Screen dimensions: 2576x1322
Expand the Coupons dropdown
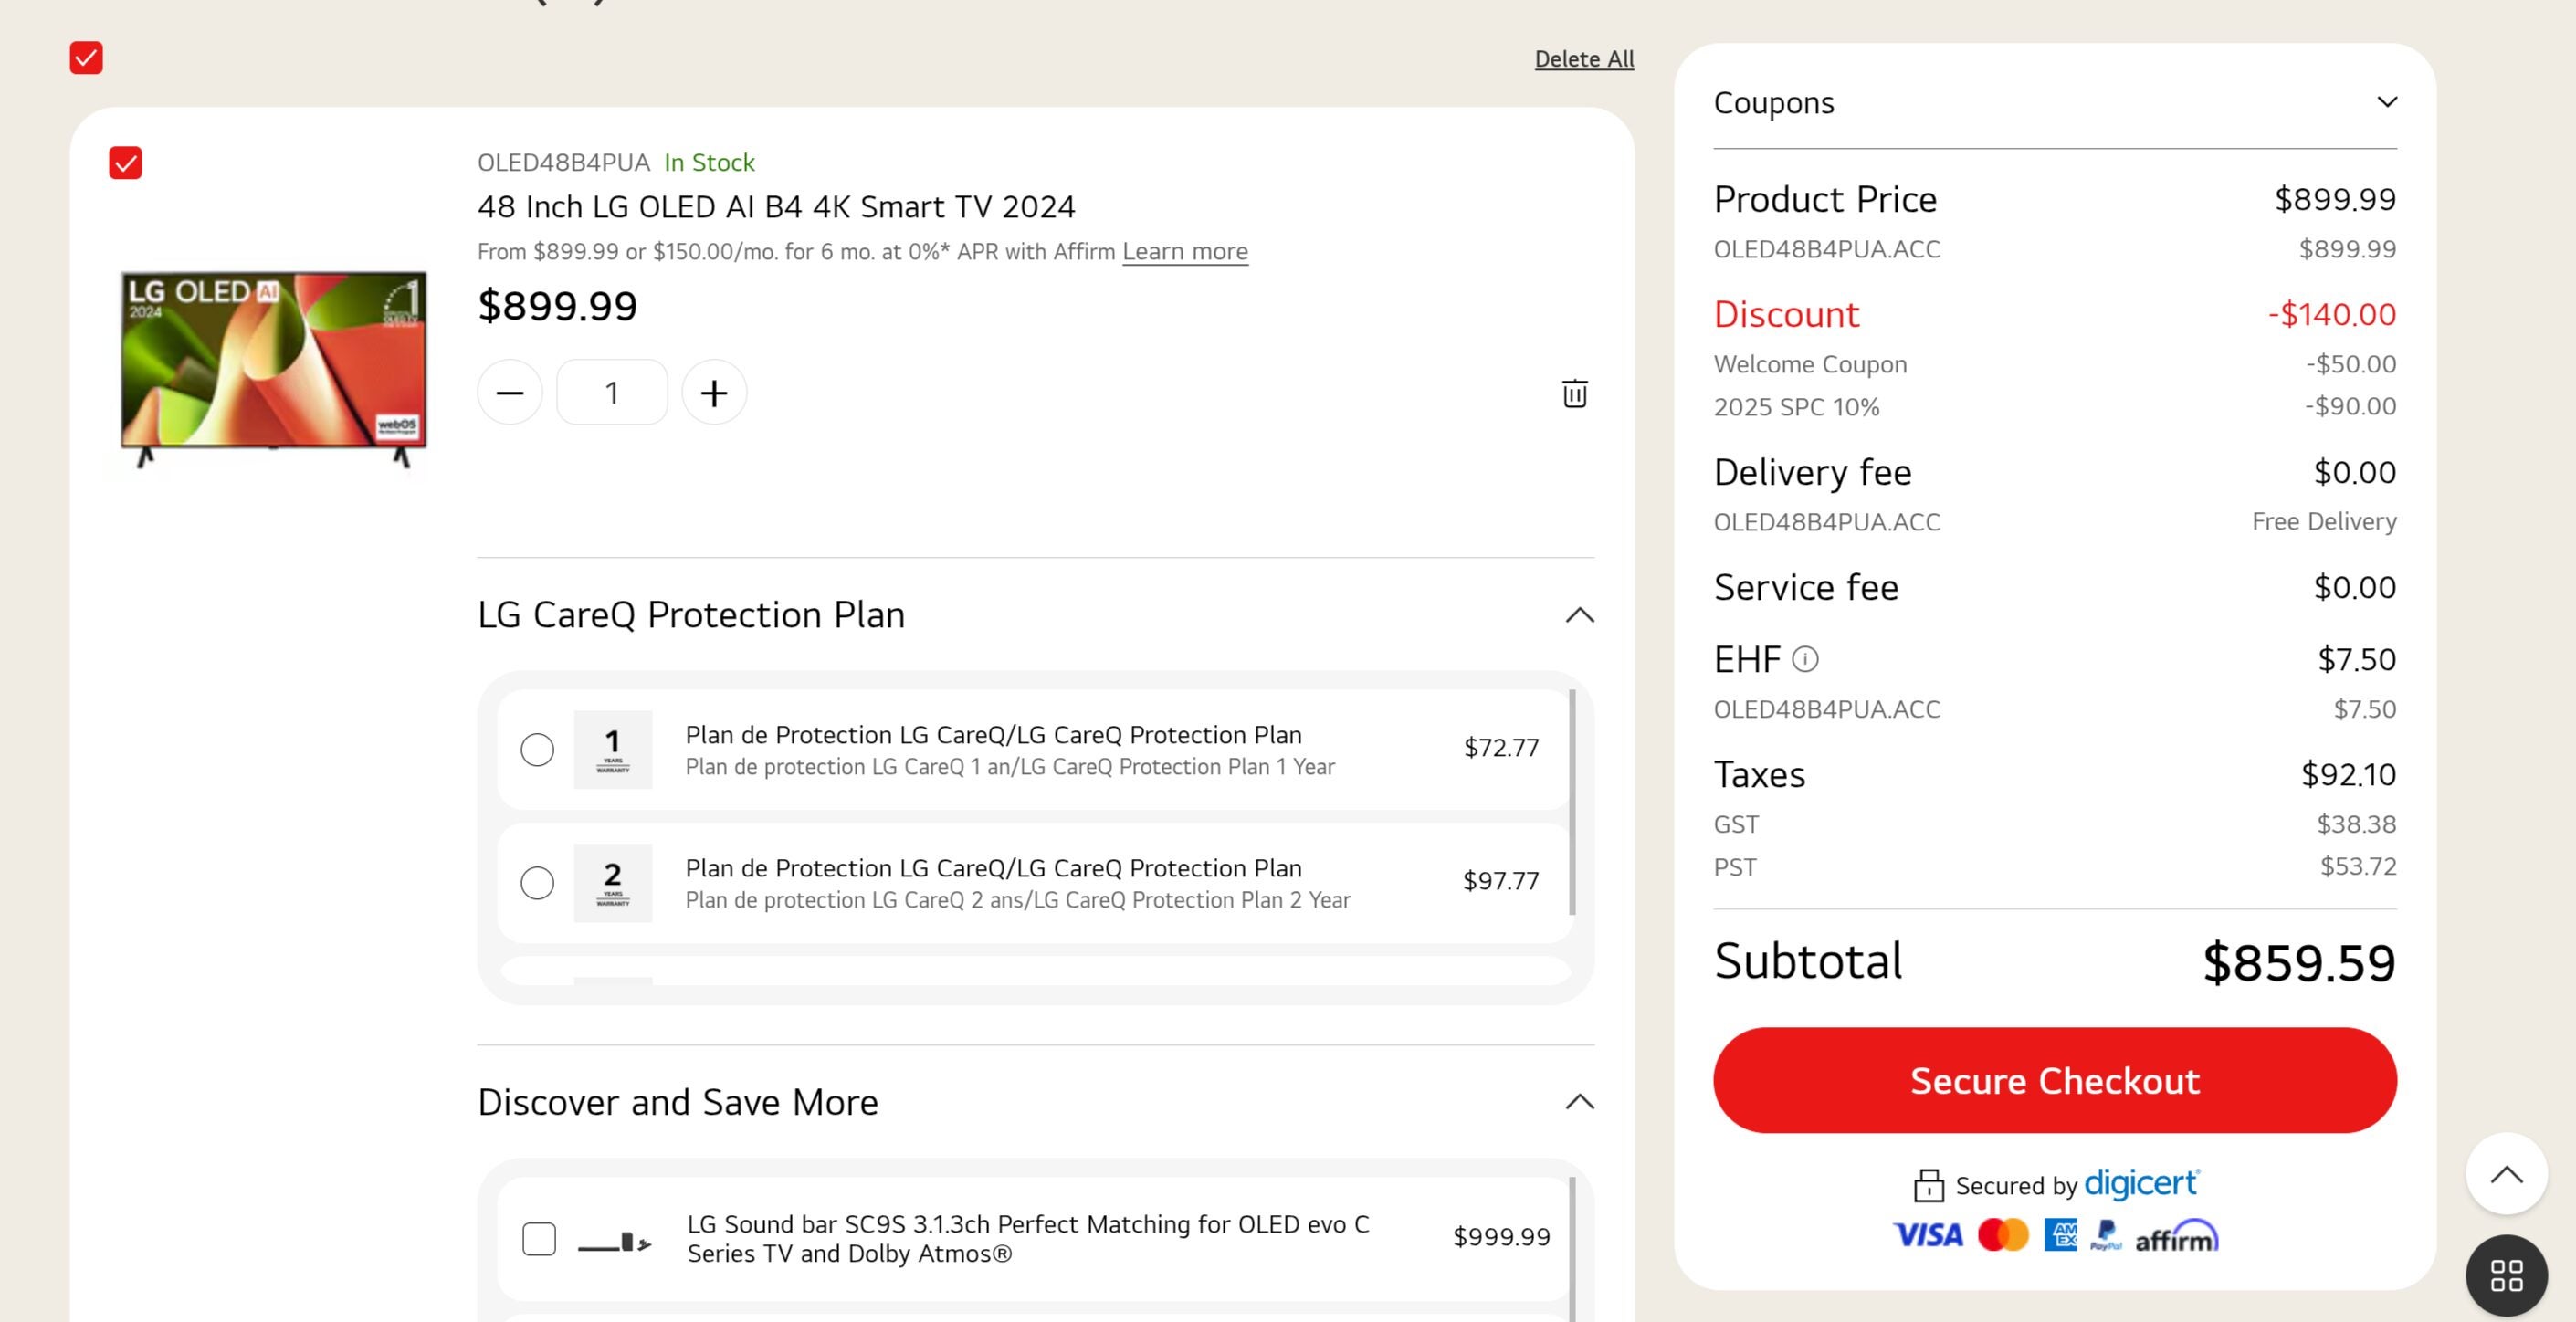2386,102
